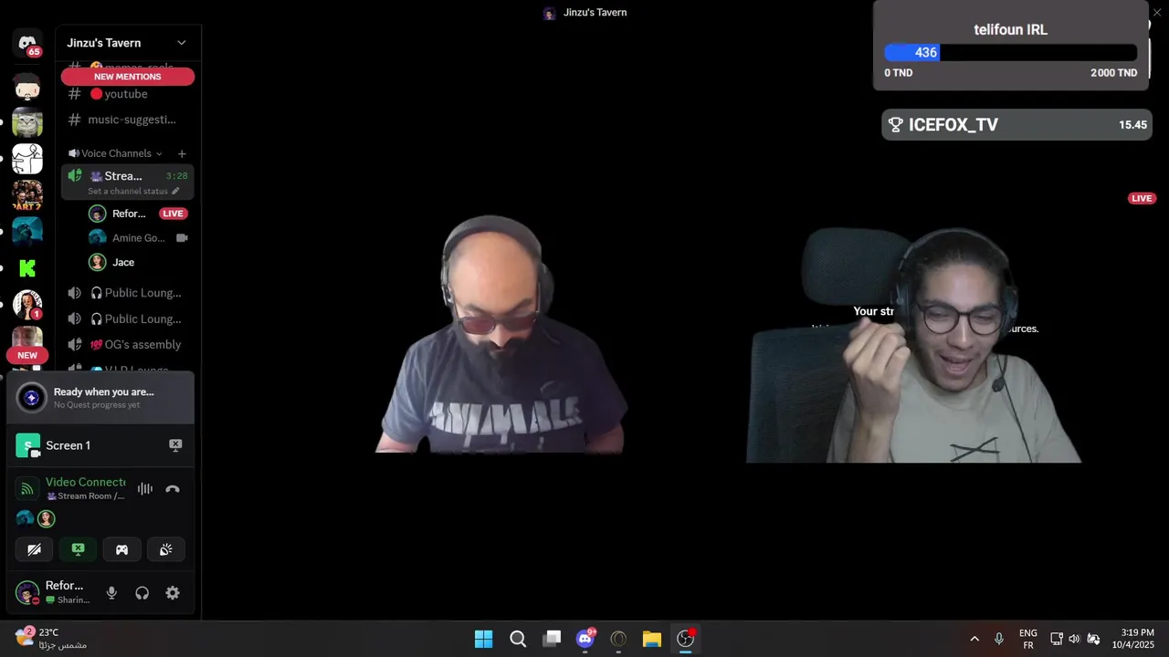1169x657 pixels.
Task: Open Windows Search from taskbar
Action: click(x=518, y=639)
